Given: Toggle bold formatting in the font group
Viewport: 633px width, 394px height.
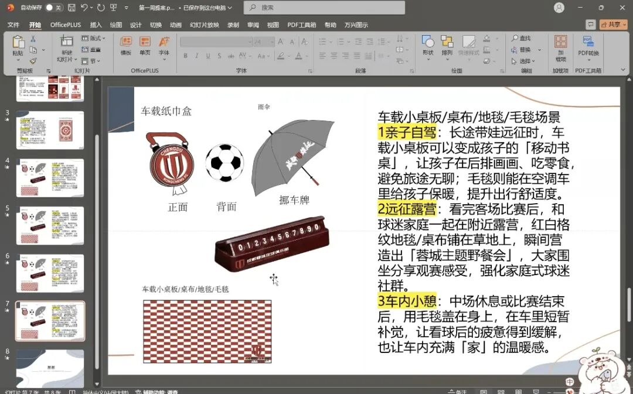Looking at the screenshot, I should 185,56.
